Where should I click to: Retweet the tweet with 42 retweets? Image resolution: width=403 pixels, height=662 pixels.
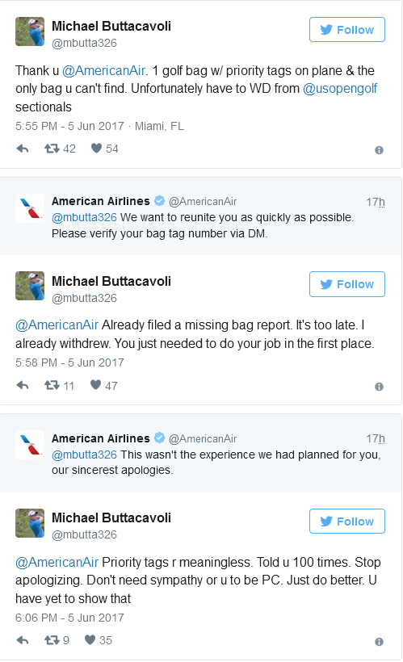[52, 149]
